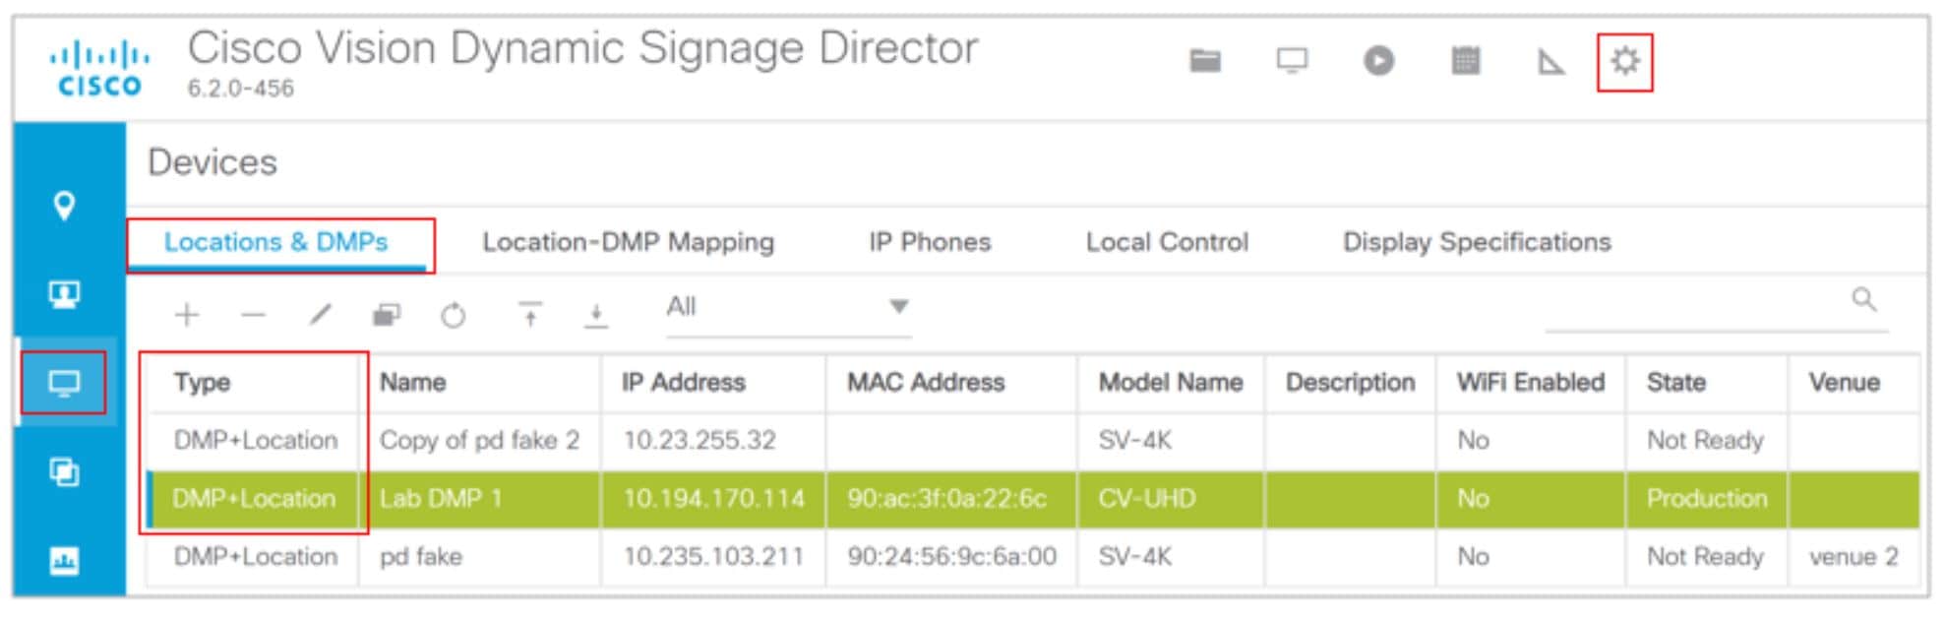Remove selected device using the minus icon
This screenshot has height=618, width=1945.
click(x=253, y=314)
